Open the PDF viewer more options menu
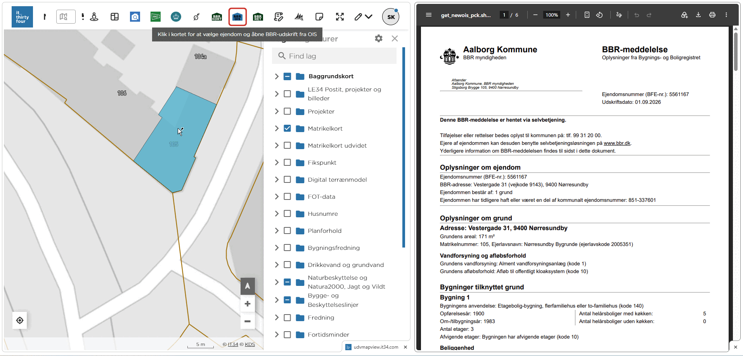The height and width of the screenshot is (356, 743). pos(726,15)
